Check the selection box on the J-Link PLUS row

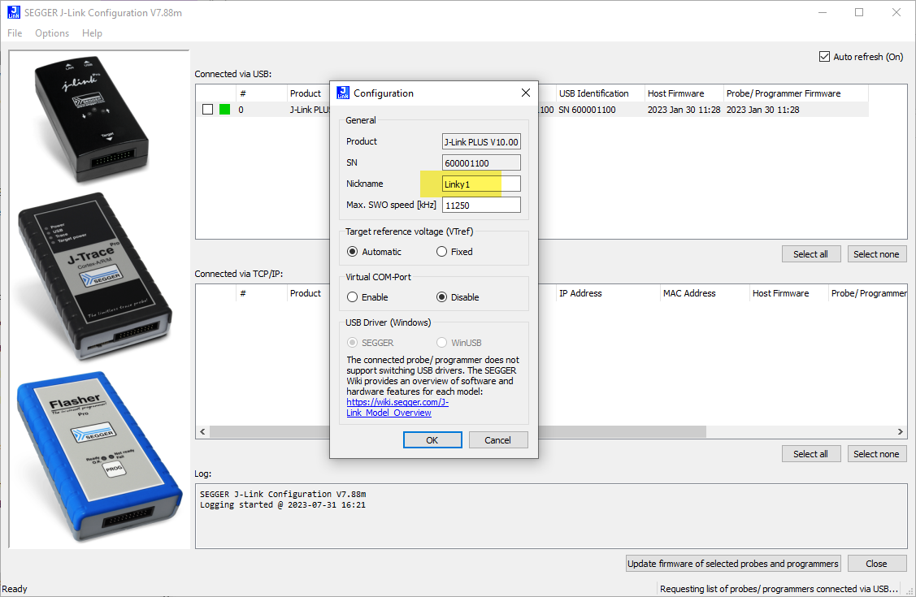[x=207, y=109]
